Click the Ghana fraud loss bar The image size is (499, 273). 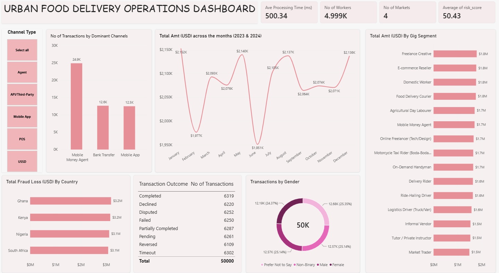point(70,201)
